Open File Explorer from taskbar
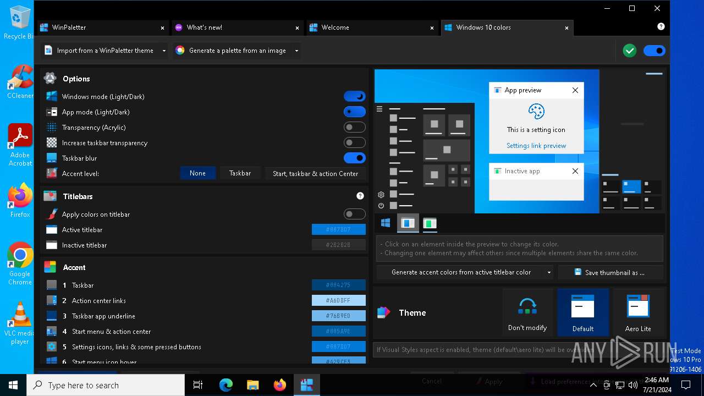Image resolution: width=704 pixels, height=396 pixels. (x=253, y=385)
